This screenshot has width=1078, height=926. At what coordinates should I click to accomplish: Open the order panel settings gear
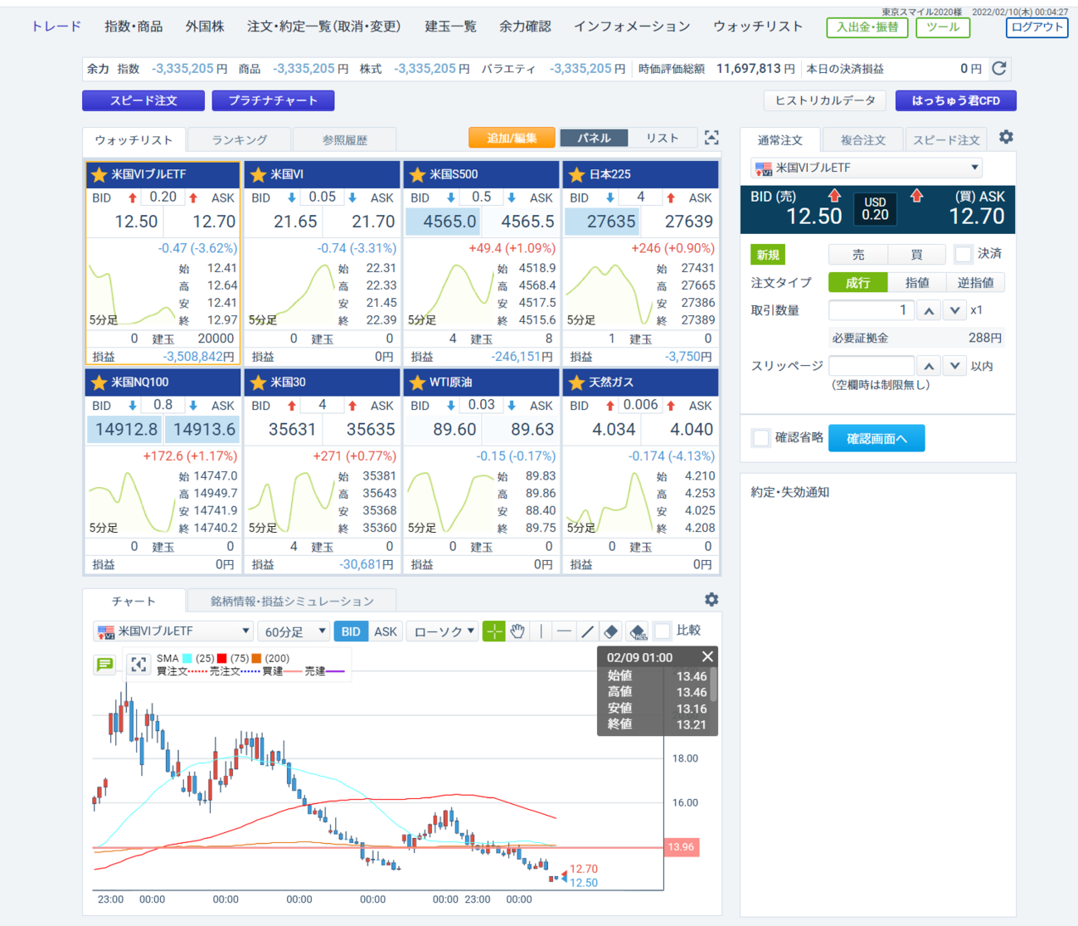[1006, 138]
